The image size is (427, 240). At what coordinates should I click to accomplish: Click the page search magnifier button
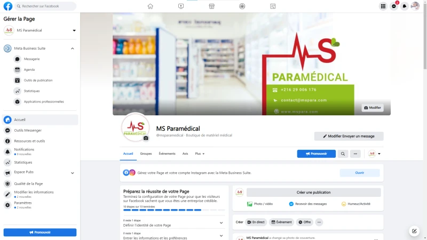click(343, 154)
